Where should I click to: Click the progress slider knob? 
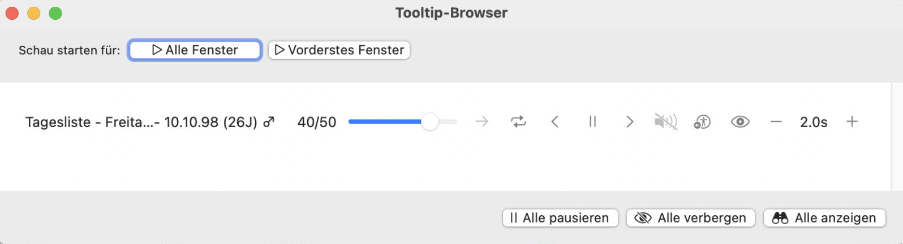[429, 121]
